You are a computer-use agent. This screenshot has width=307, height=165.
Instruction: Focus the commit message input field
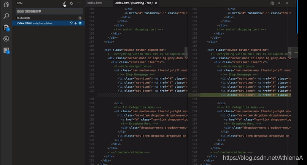49,11
